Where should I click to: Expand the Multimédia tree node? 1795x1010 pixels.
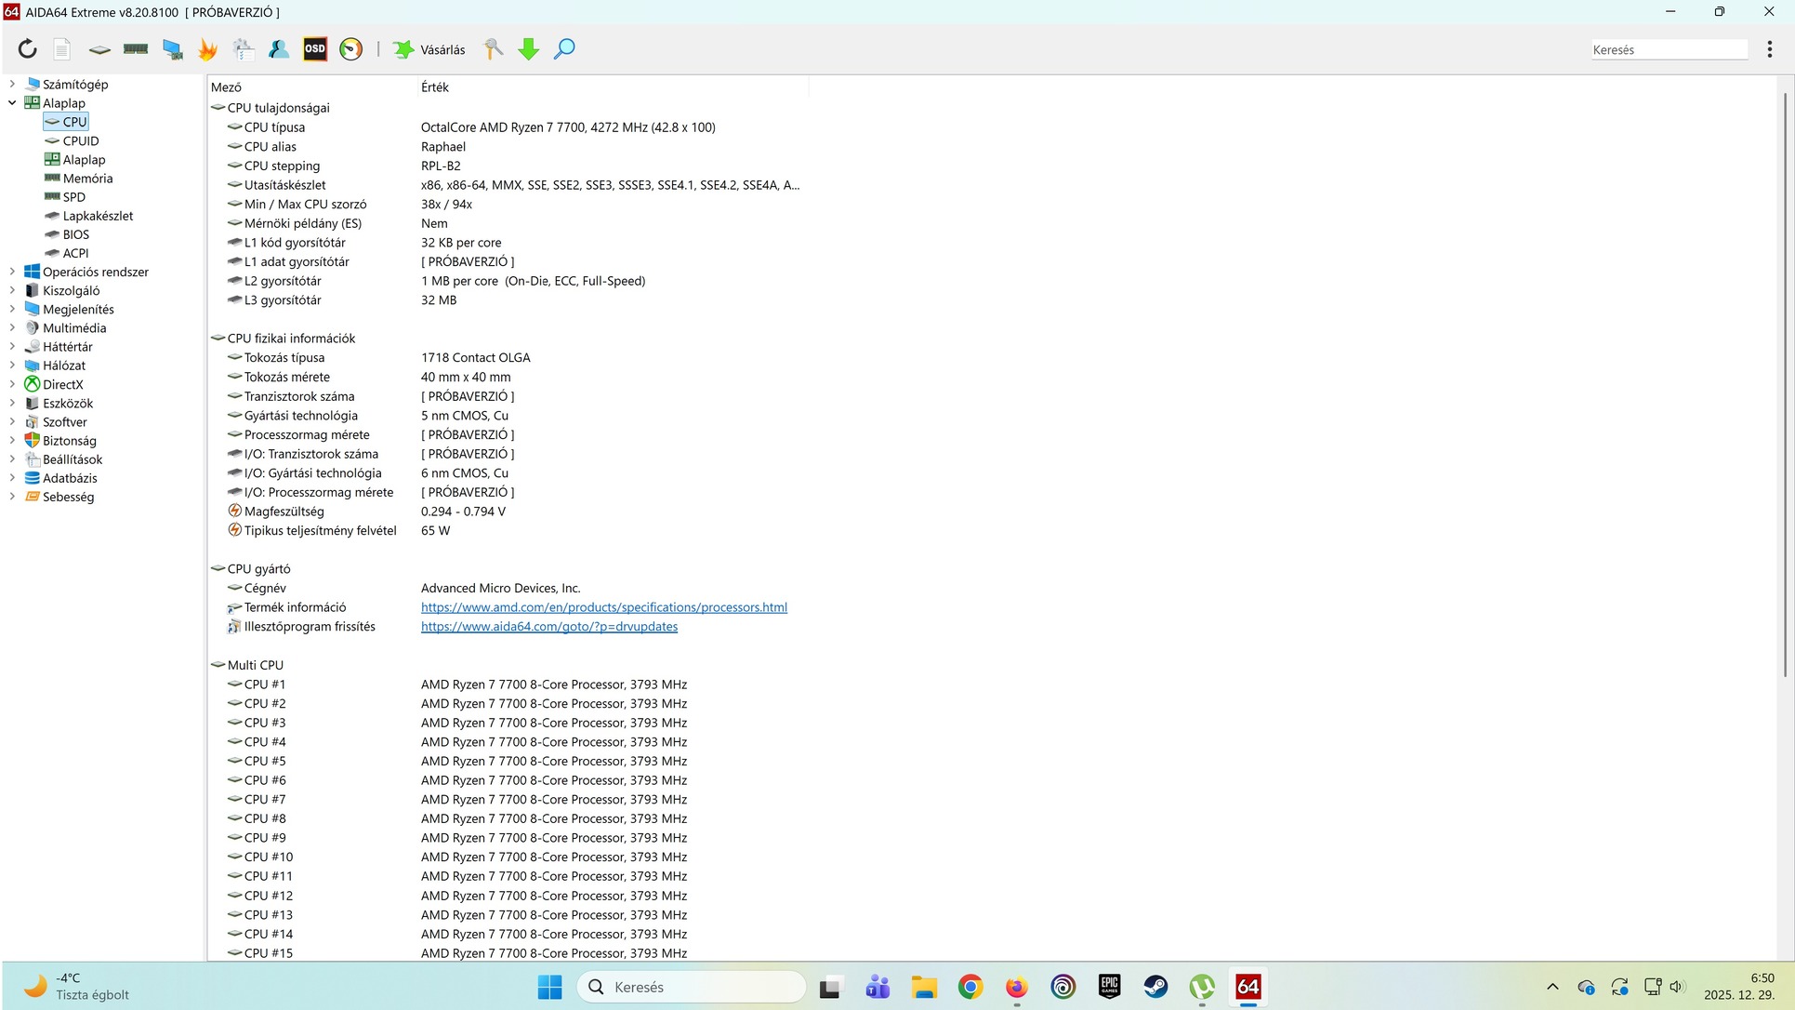[12, 327]
